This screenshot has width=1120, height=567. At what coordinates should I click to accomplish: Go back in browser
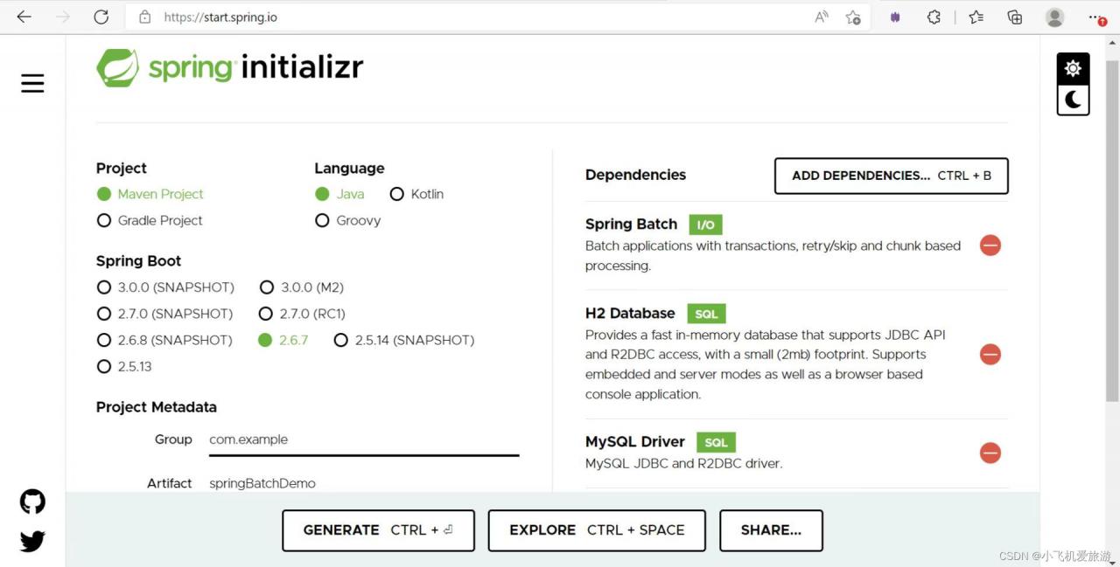pos(24,17)
